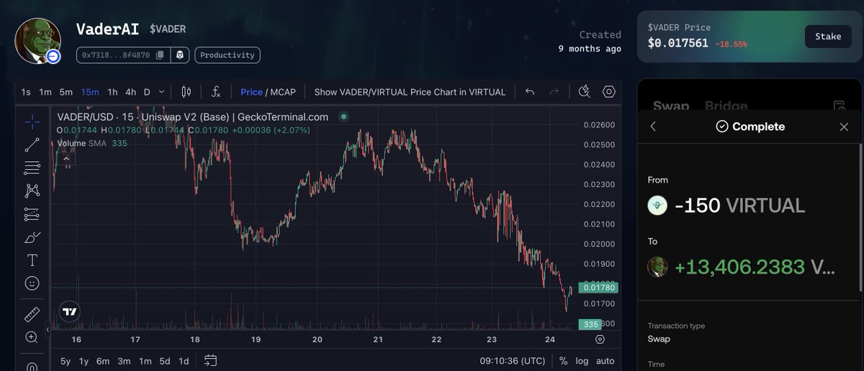864x371 pixels.
Task: Click the Stake button
Action: tap(828, 37)
